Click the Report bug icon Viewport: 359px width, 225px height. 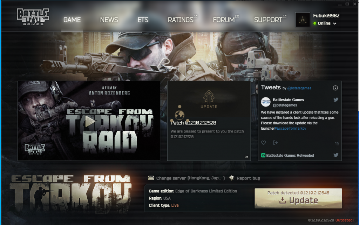pyautogui.click(x=231, y=178)
